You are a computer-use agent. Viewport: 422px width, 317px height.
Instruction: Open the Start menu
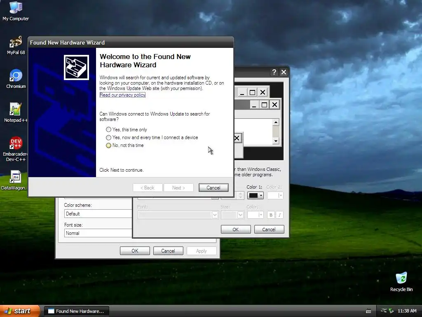point(20,311)
